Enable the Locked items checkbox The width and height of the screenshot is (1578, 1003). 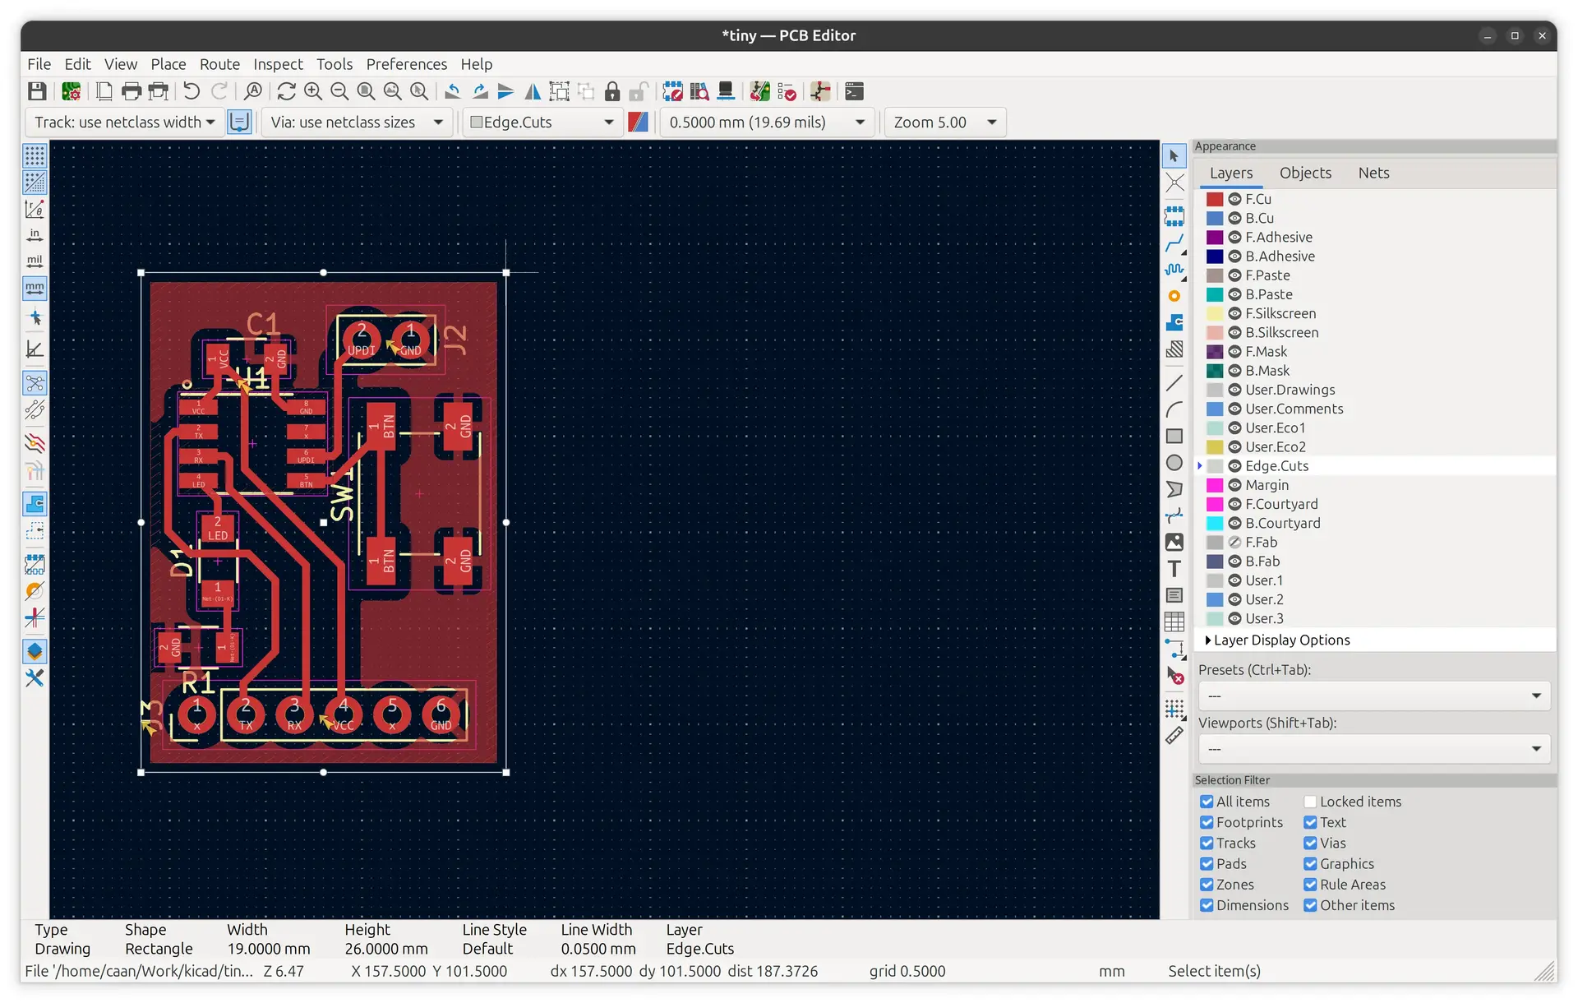point(1310,802)
